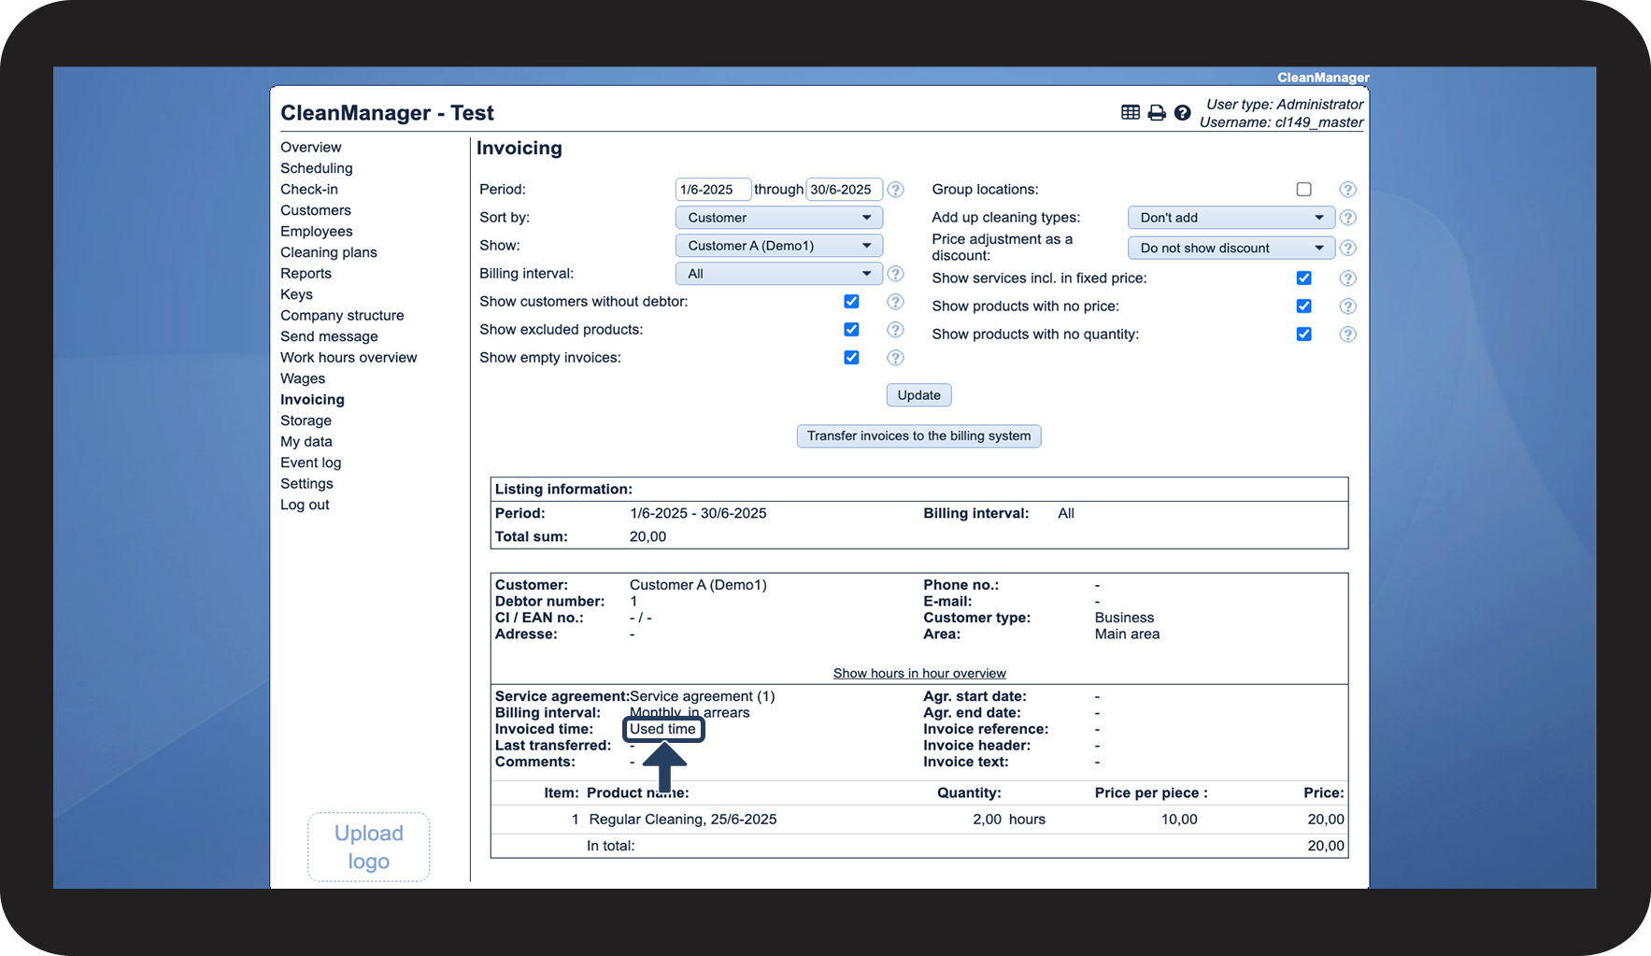Open help via header question mark icon
Image resolution: width=1651 pixels, height=956 pixels.
pos(1182,113)
